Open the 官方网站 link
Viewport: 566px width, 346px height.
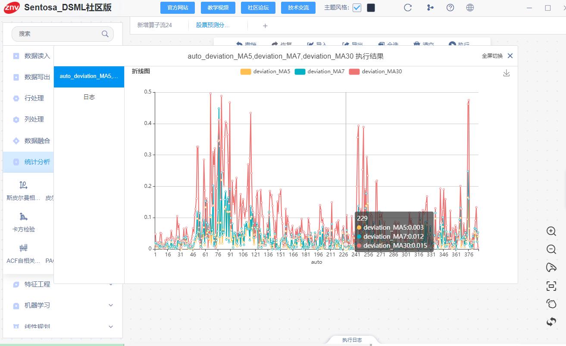coord(177,8)
